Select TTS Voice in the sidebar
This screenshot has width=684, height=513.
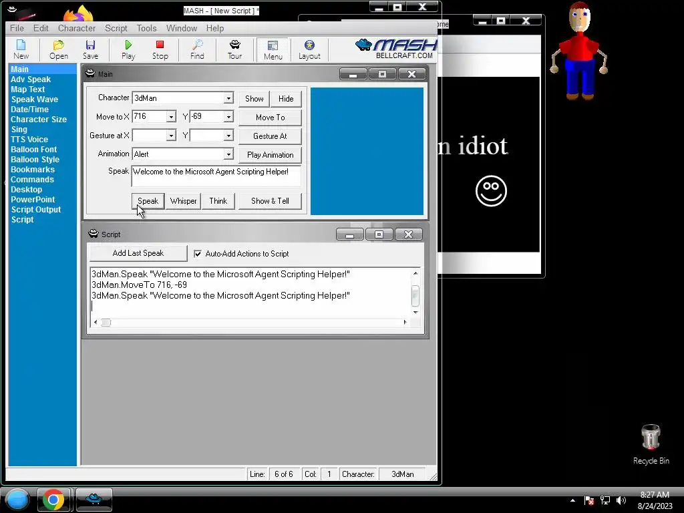tap(29, 140)
